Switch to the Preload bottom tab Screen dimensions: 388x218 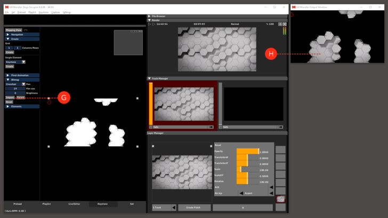[18, 204]
